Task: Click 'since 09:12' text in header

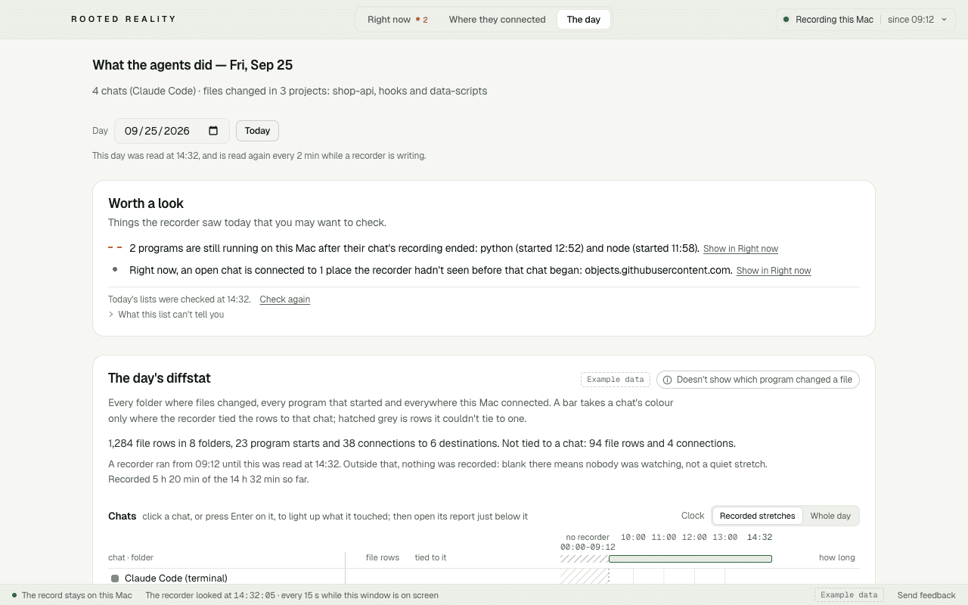Action: coord(911,20)
